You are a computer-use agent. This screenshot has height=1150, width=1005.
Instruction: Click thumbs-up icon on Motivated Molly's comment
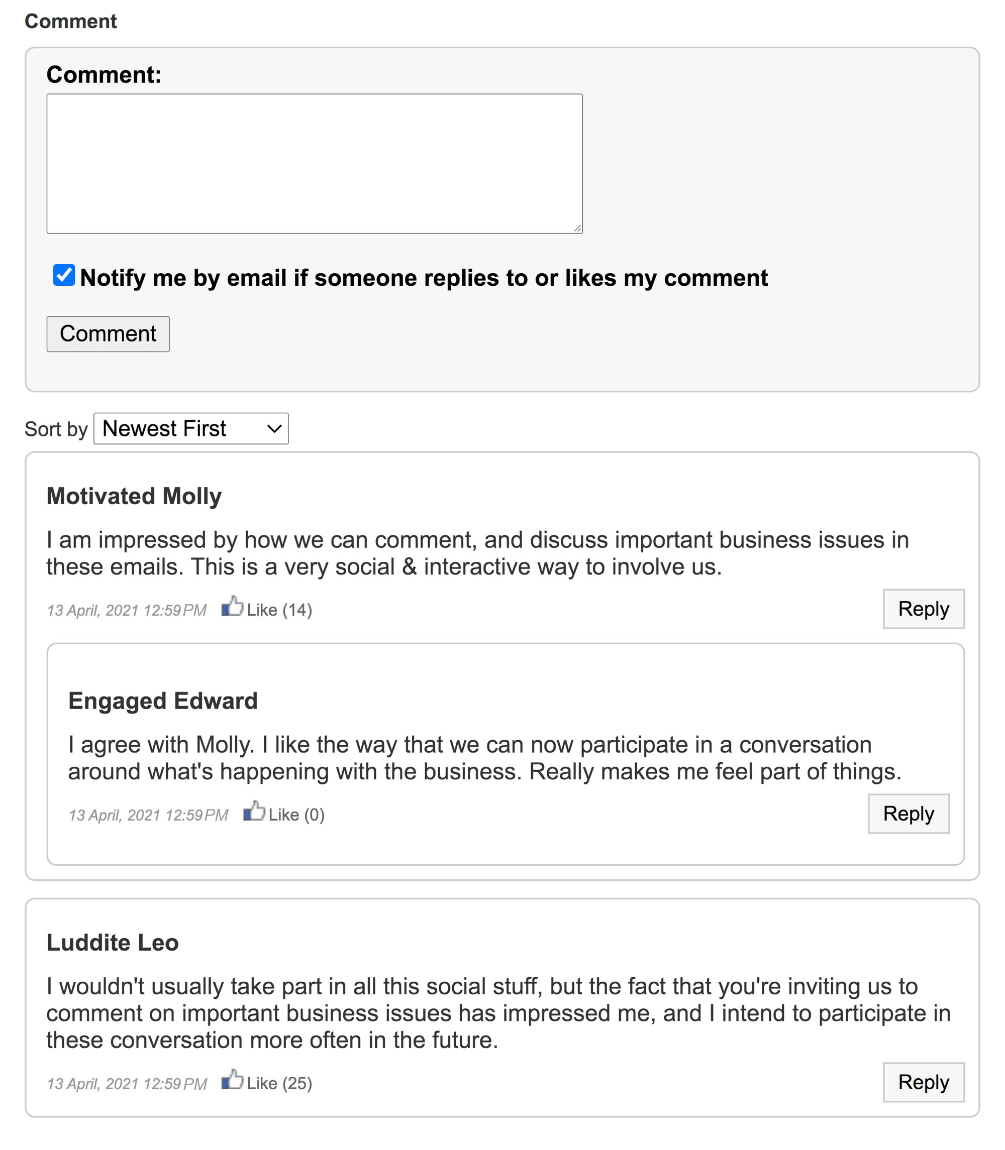coord(232,607)
